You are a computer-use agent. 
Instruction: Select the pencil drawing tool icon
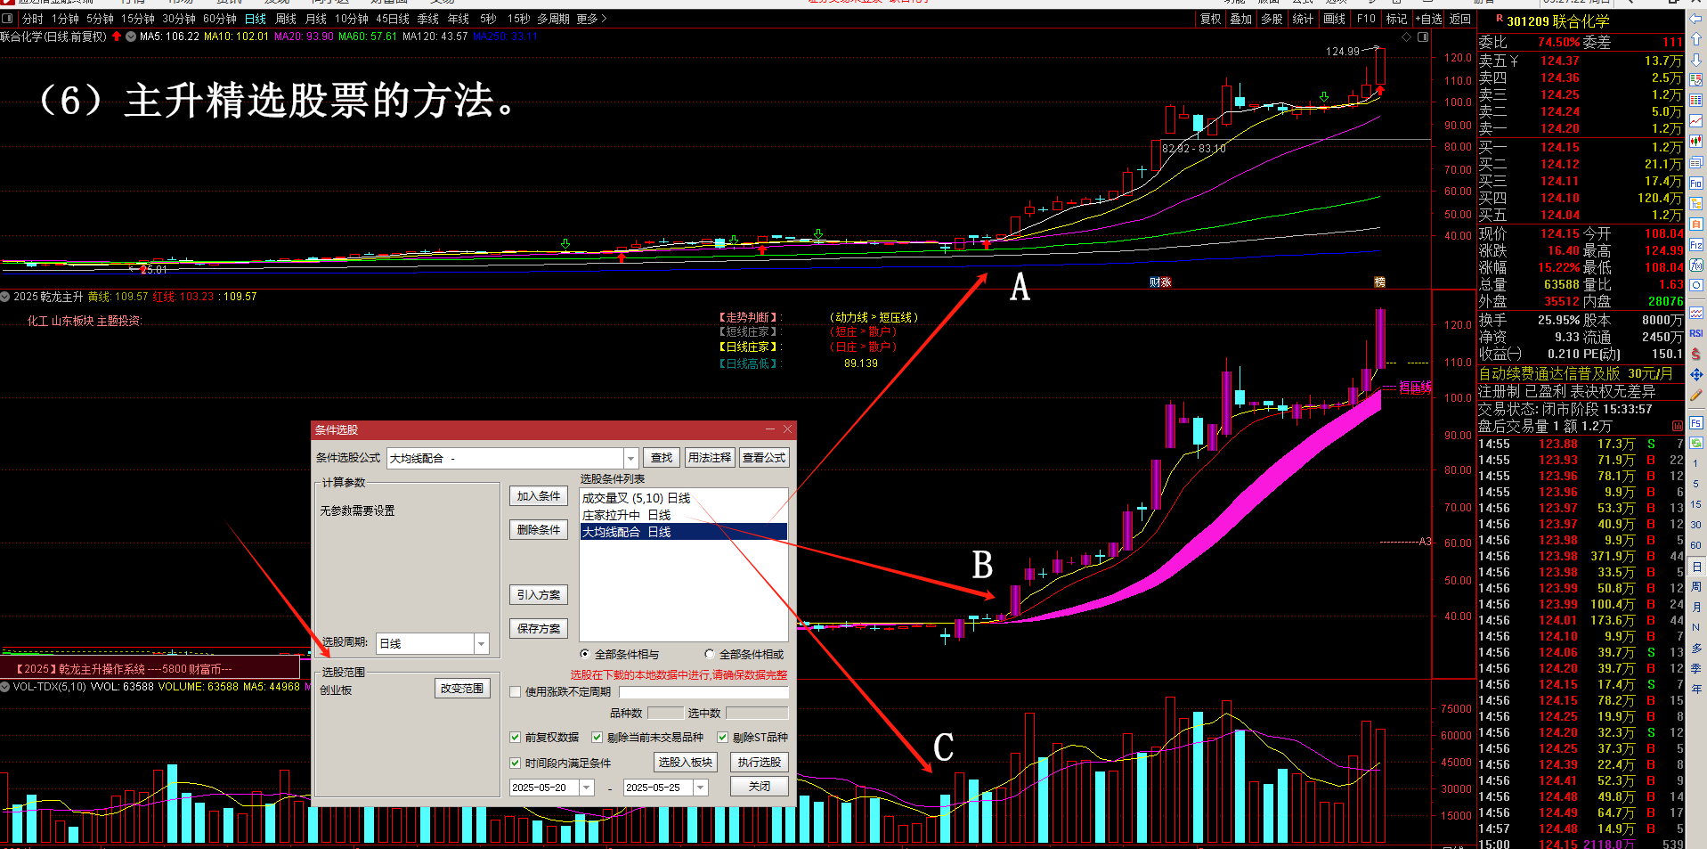pyautogui.click(x=1695, y=395)
